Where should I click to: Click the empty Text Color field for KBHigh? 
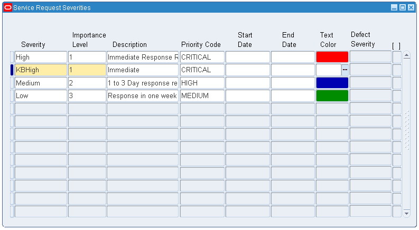coord(329,70)
